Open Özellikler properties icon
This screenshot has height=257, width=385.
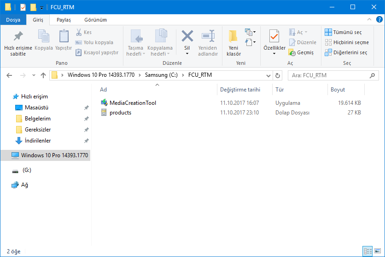tap(274, 36)
